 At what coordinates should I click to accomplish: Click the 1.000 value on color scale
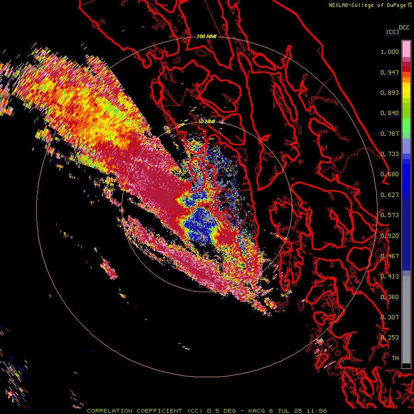(390, 52)
